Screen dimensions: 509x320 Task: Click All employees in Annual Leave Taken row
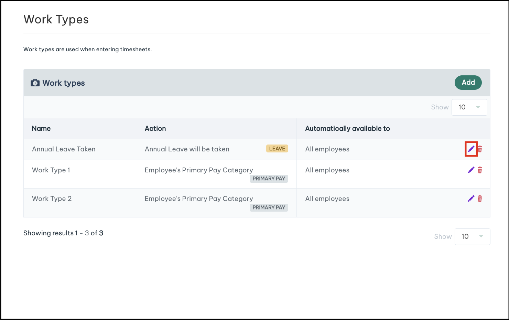tap(327, 149)
